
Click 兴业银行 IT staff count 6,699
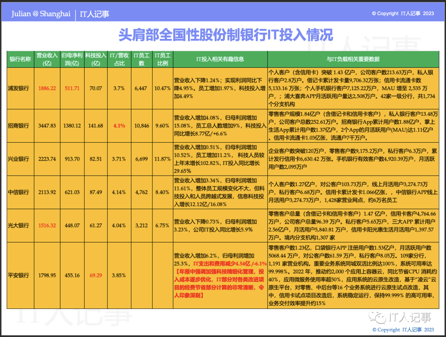[141, 159]
